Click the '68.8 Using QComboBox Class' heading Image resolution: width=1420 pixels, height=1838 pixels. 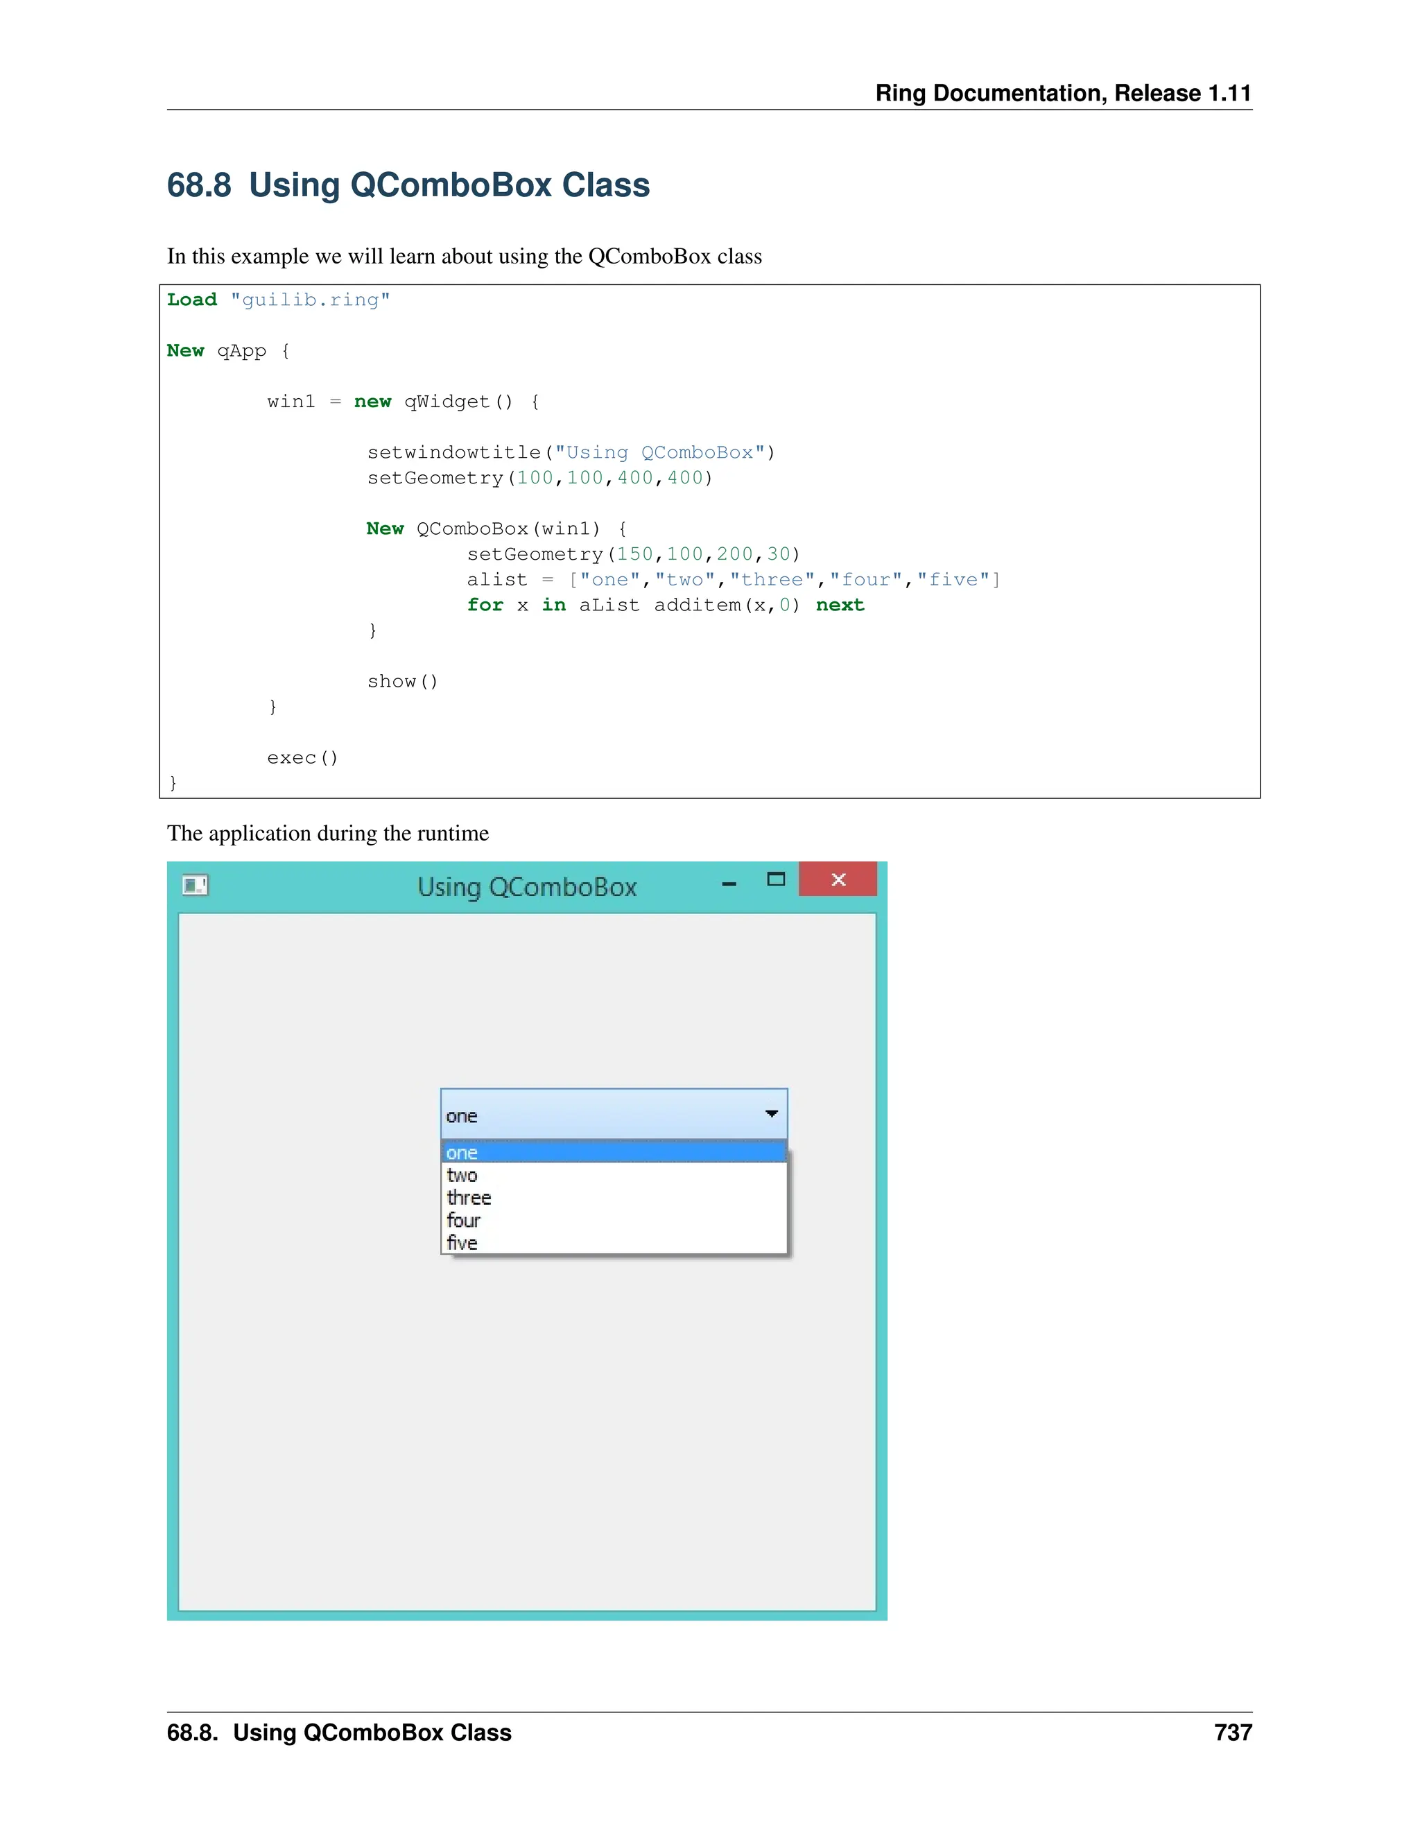pos(408,184)
